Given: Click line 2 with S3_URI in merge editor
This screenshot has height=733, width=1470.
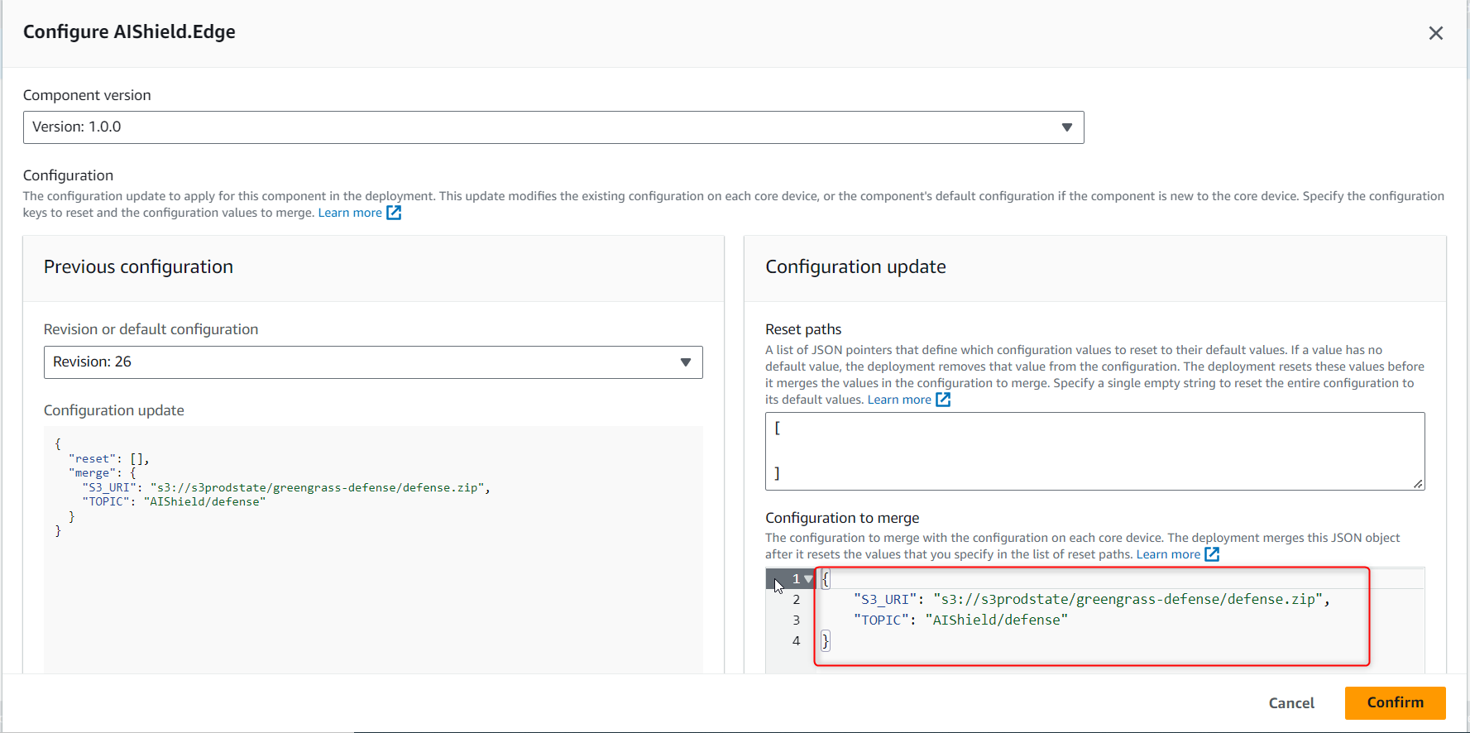Looking at the screenshot, I should (x=1091, y=600).
